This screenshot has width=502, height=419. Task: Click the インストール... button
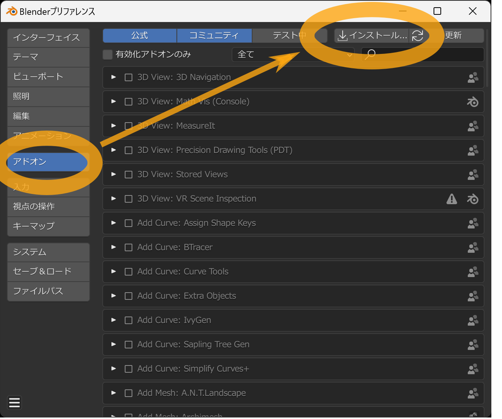(x=372, y=36)
